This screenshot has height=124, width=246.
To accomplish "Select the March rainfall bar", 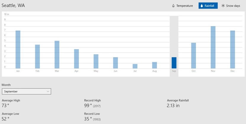I will point(57,54).
